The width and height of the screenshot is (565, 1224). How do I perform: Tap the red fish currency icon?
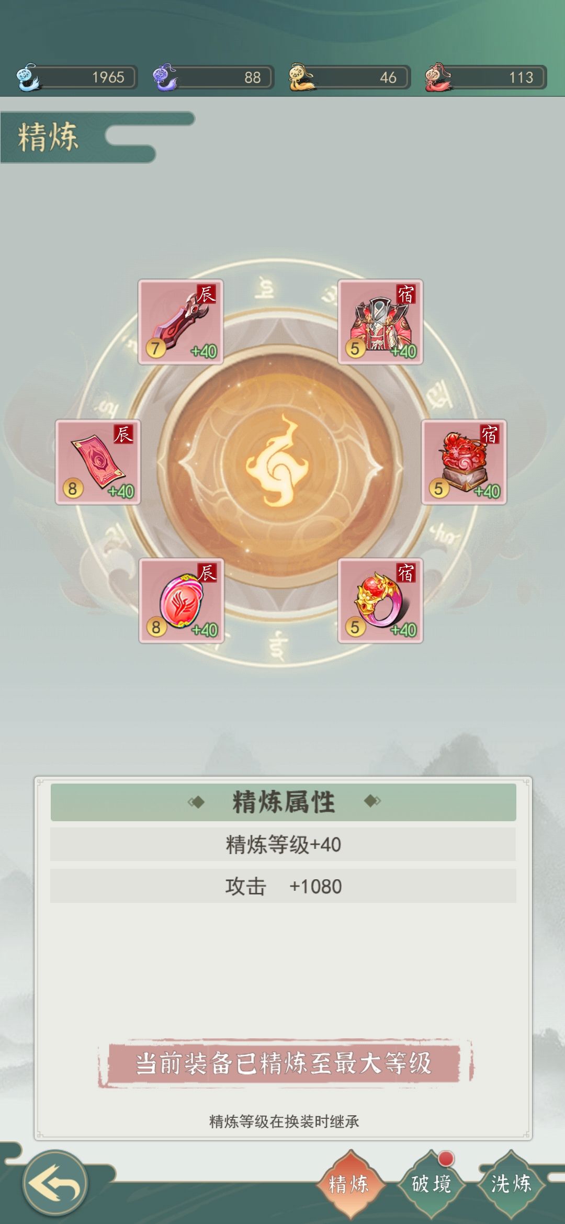(x=438, y=77)
